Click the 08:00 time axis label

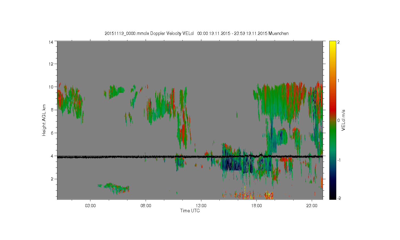point(146,206)
